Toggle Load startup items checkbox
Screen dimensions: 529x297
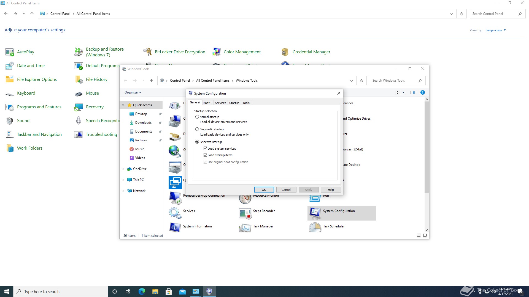coord(205,155)
